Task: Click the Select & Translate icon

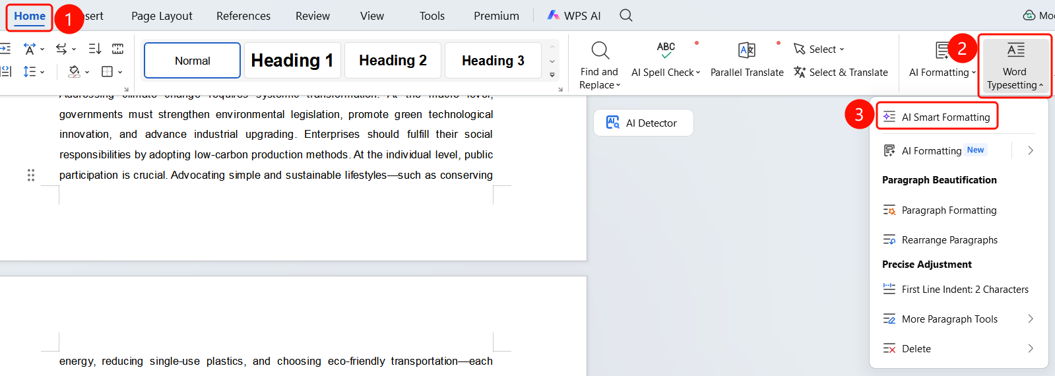Action: 800,72
